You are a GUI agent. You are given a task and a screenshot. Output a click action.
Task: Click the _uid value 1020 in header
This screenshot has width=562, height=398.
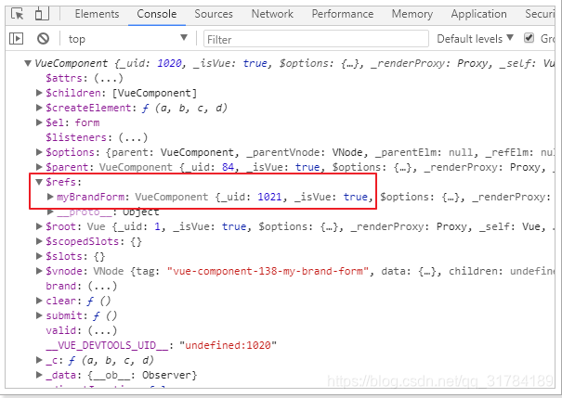pyautogui.click(x=170, y=63)
